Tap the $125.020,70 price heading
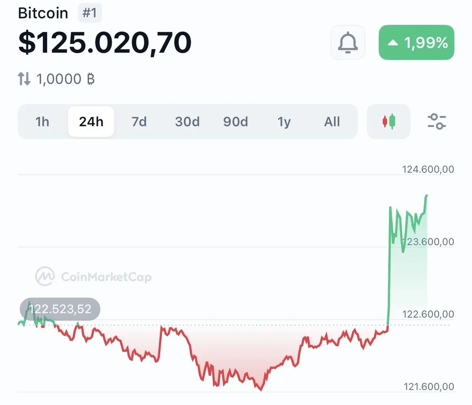This screenshot has width=472, height=405. 105,42
